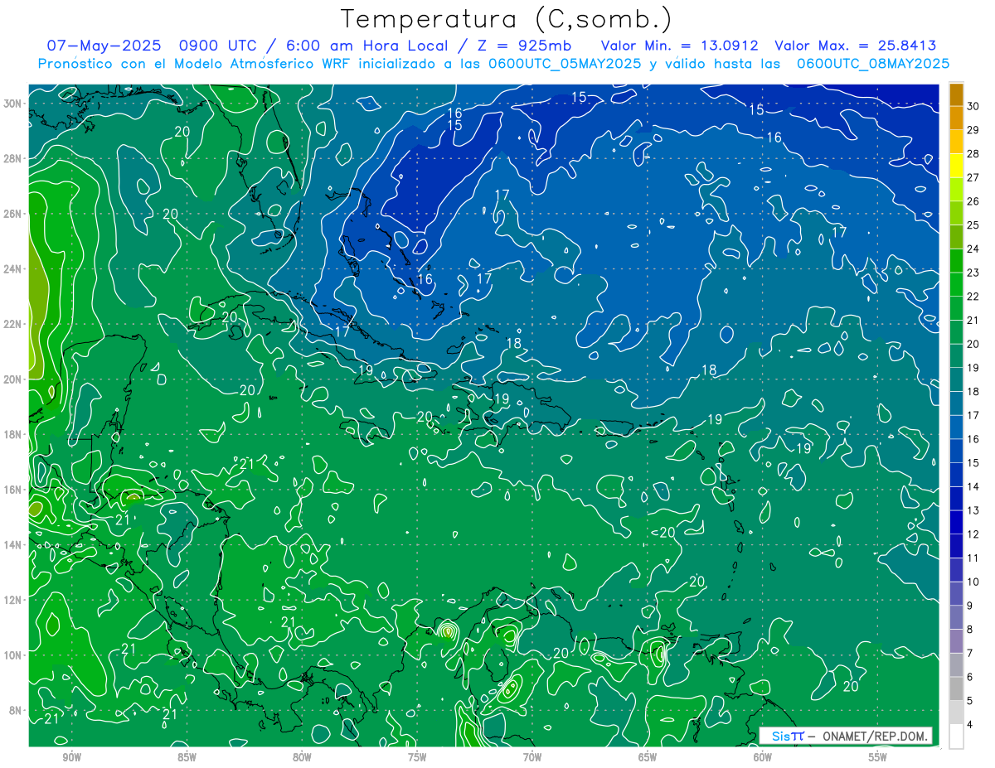Click the 26N latitude axis label
Viewport: 995px width, 768px height.
(x=13, y=213)
